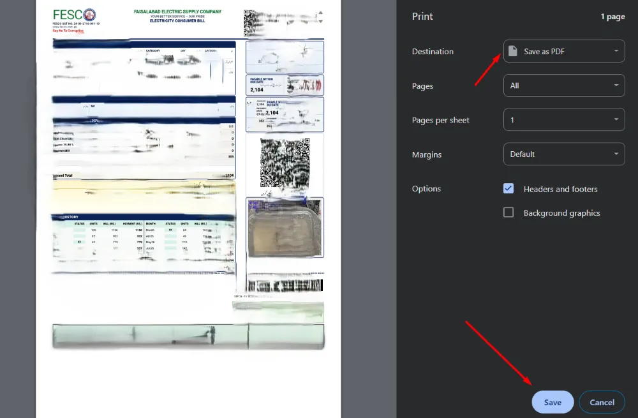Open the Margins dropdown set to Default
The image size is (638, 418).
point(564,154)
